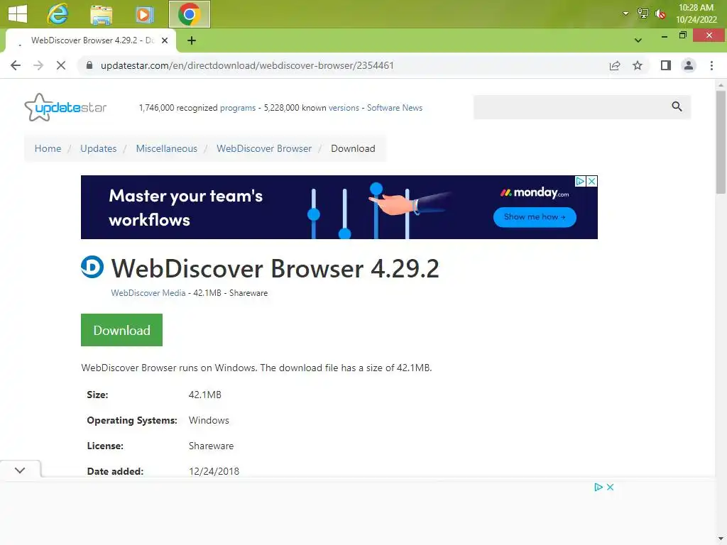The width and height of the screenshot is (727, 545).
Task: Click the UpdateStar search field
Action: (x=570, y=107)
